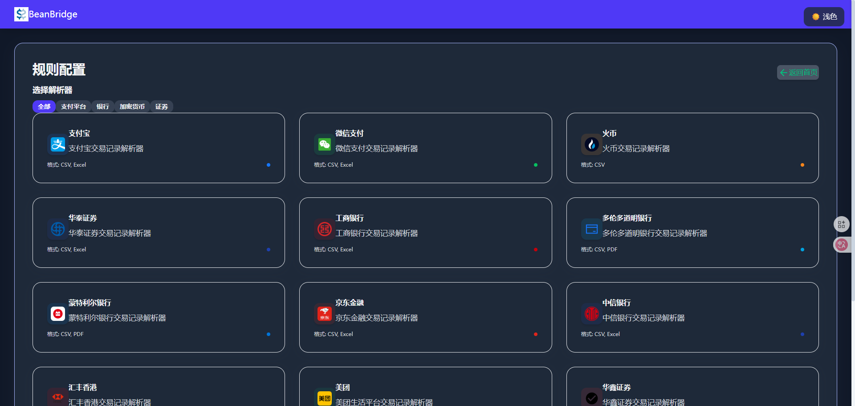Screen dimensions: 855x406
Task: Click the 汇丰香港 HSBC icon
Action: click(x=58, y=397)
